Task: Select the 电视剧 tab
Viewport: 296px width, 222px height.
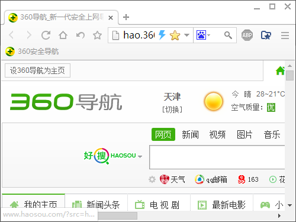Action: 159,203
